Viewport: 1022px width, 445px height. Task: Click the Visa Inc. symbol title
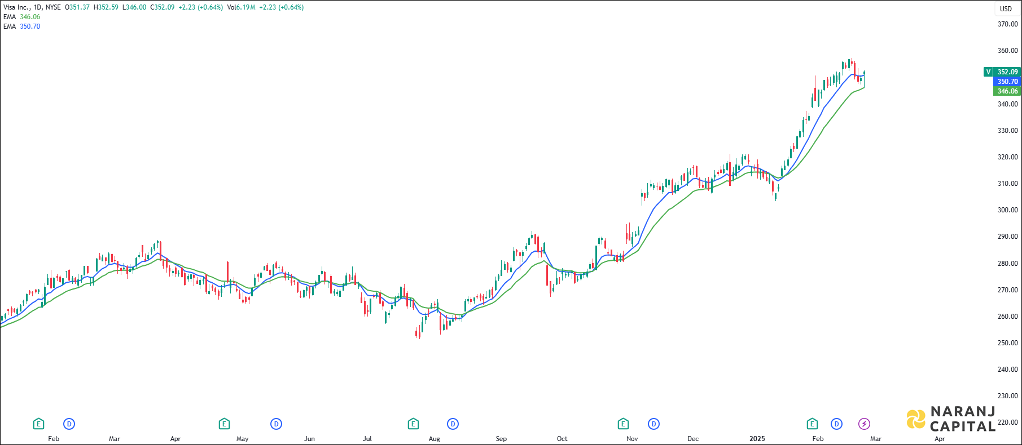(16, 7)
